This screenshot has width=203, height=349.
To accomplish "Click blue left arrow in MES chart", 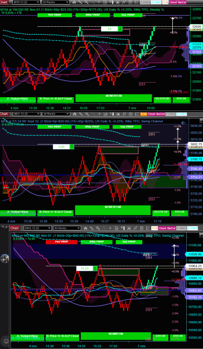I will [x=183, y=123].
